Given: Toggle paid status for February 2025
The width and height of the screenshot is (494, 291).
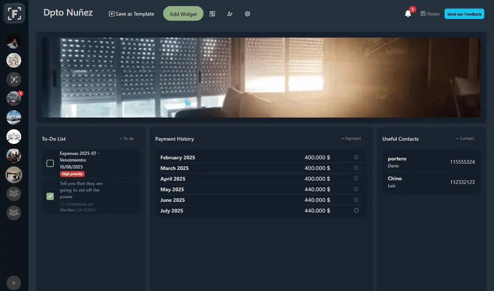Looking at the screenshot, I should pyautogui.click(x=356, y=157).
